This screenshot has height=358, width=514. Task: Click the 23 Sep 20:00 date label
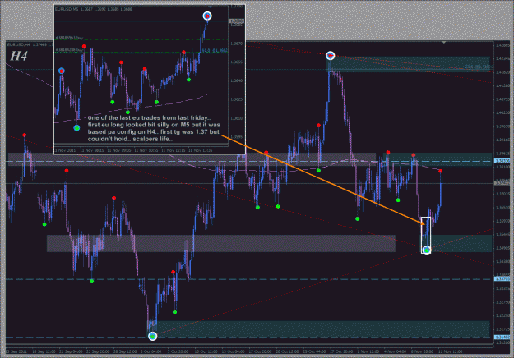pos(98,351)
